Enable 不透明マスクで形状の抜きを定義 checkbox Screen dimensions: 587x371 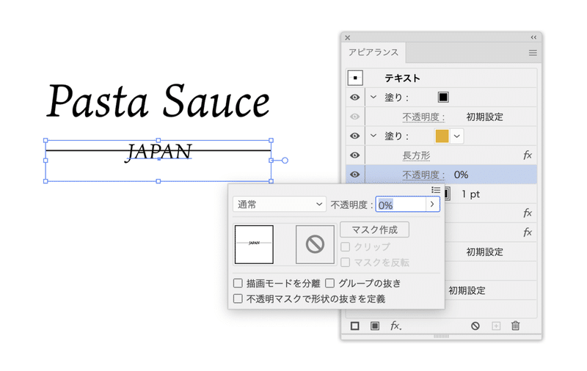coord(238,298)
